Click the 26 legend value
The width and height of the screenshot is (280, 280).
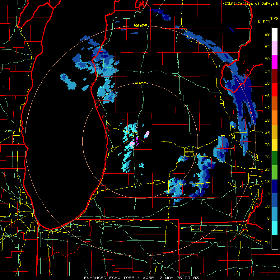click(267, 157)
